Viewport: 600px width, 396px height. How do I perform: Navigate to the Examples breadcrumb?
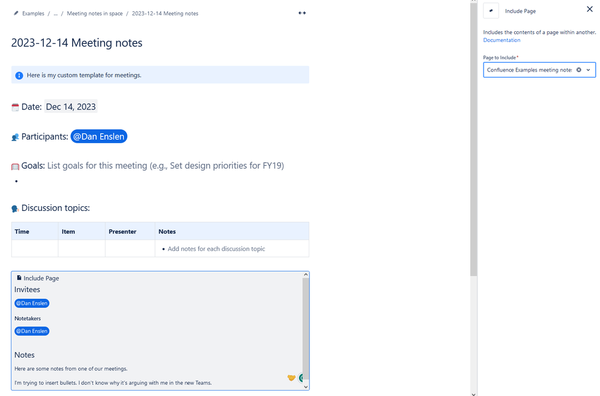33,13
